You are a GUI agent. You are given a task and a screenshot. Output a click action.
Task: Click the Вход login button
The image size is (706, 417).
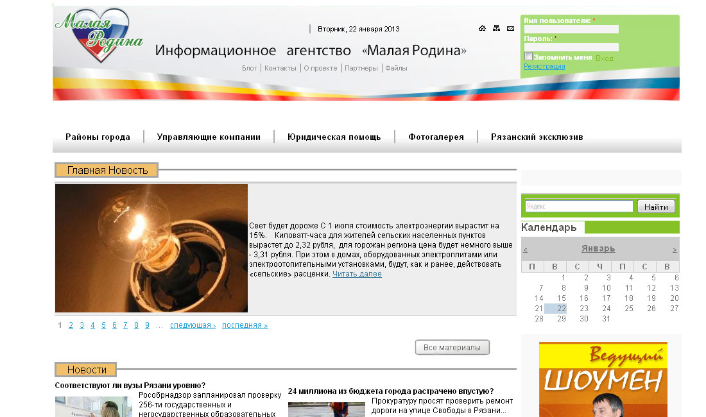pyautogui.click(x=604, y=58)
